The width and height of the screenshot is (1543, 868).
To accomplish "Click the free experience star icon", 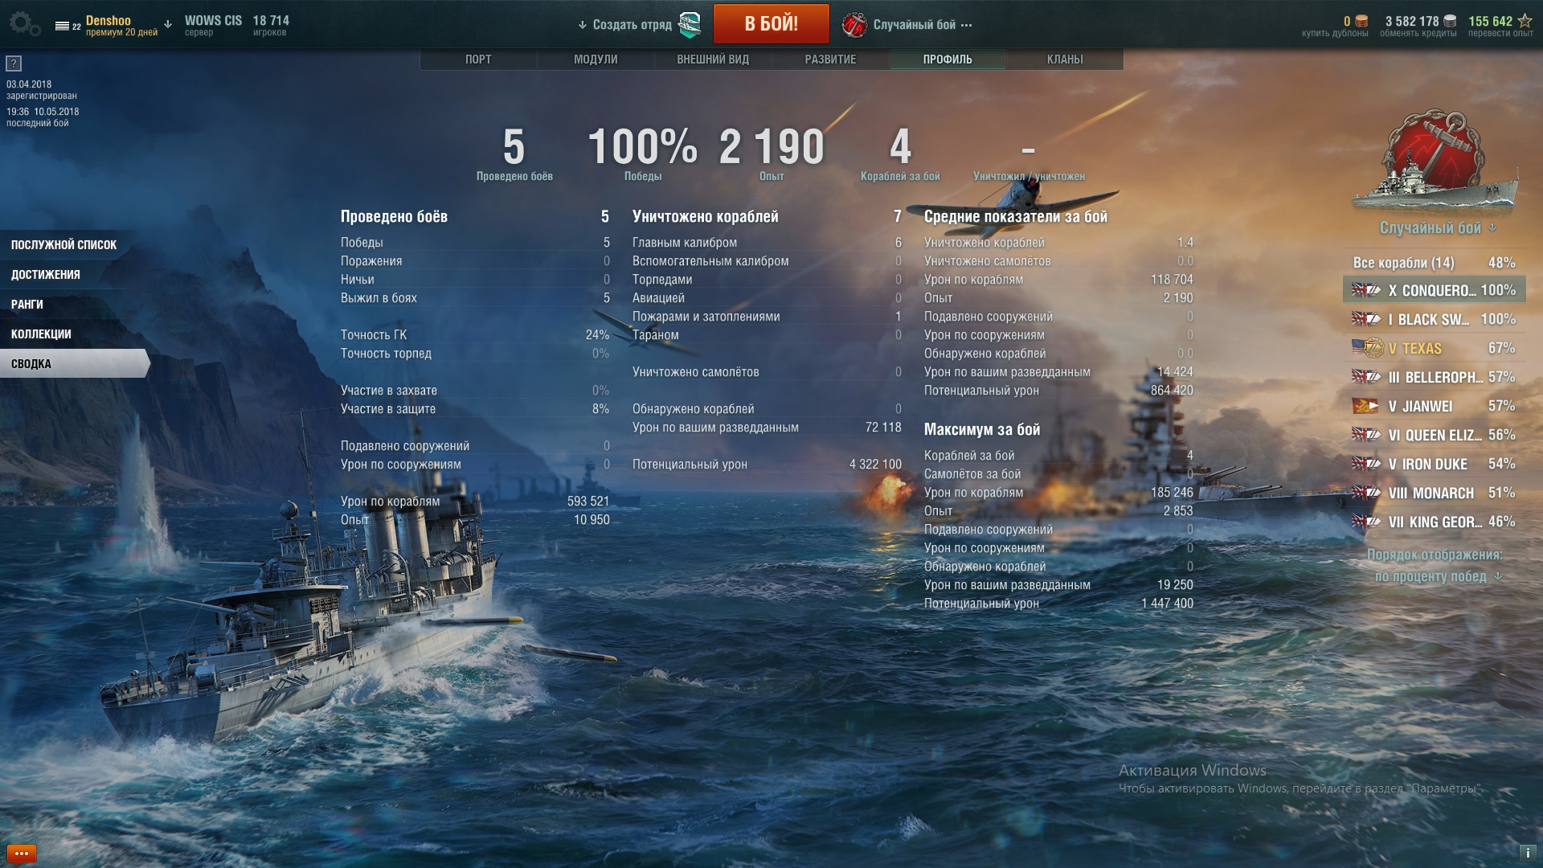I will point(1525,21).
